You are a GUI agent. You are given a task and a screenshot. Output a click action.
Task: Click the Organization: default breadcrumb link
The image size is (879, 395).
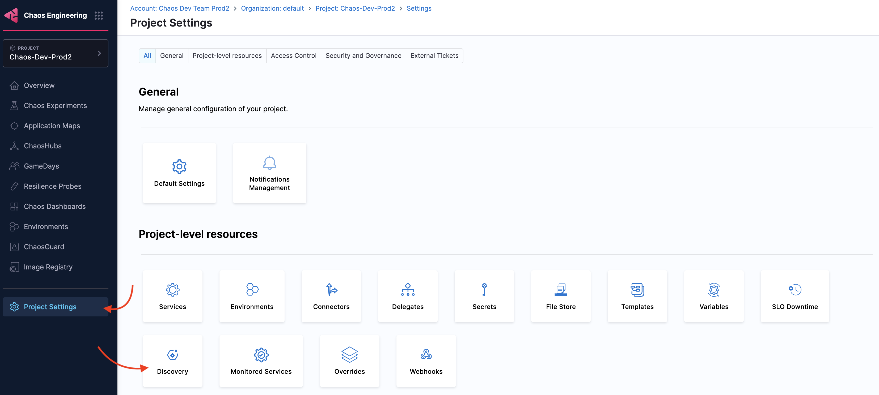pos(272,8)
